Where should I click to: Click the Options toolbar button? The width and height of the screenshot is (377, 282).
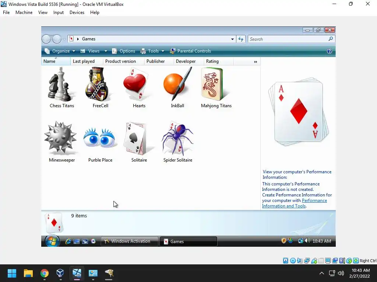click(x=124, y=51)
